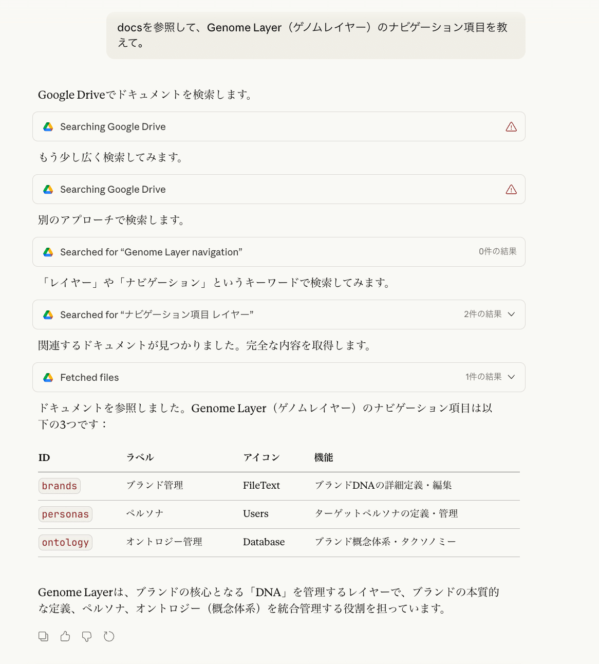Click the copy response icon below the answer
The image size is (599, 664).
pos(43,636)
